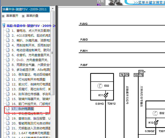Image resolution: width=165 pixels, height=138 pixels.
Task: Open item 6 收音机、方向盘音量开关
Action: click(x=31, y=55)
